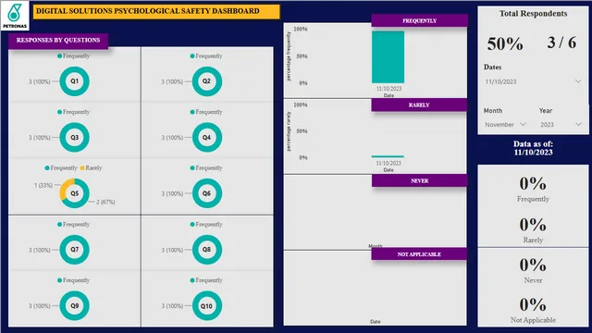Click the RESPONSES BY QUESTIONS header

coord(58,40)
